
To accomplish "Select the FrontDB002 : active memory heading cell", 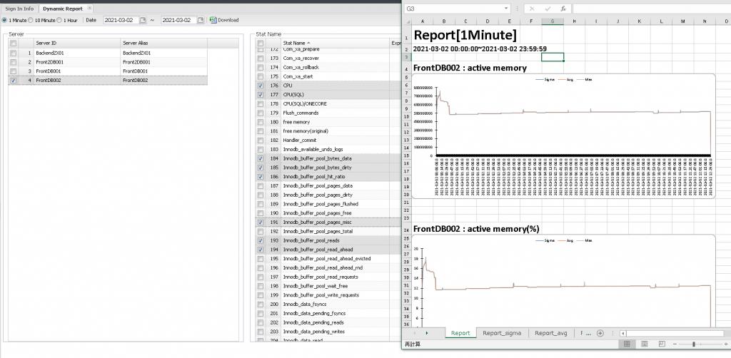I will point(470,68).
